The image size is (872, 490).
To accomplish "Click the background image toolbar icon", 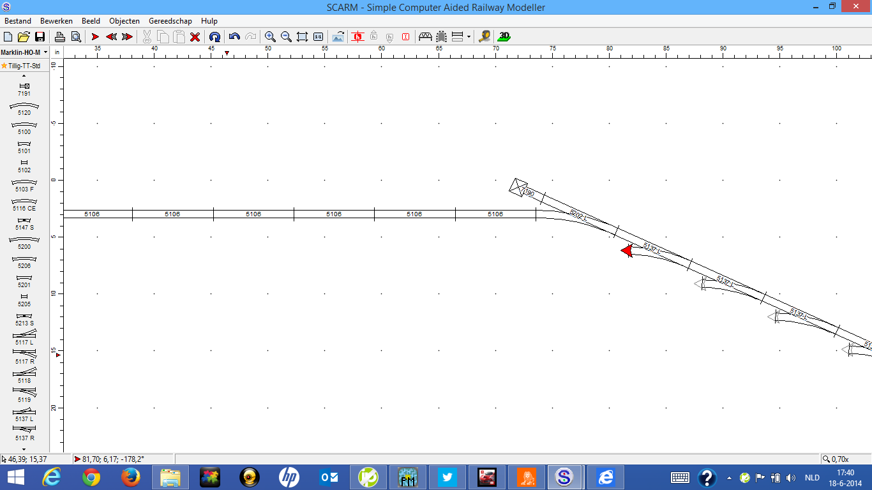I will [x=338, y=37].
